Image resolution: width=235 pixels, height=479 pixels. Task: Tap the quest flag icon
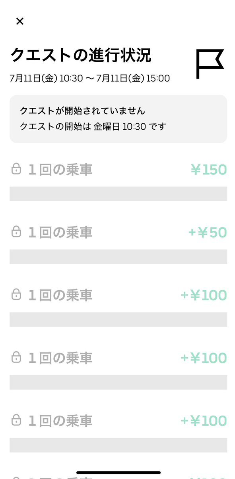click(x=210, y=64)
